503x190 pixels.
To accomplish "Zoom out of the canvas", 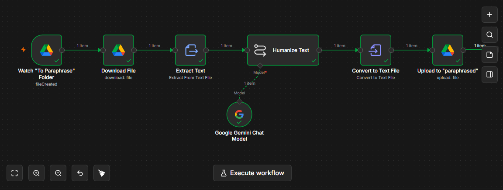I will pyautogui.click(x=58, y=173).
